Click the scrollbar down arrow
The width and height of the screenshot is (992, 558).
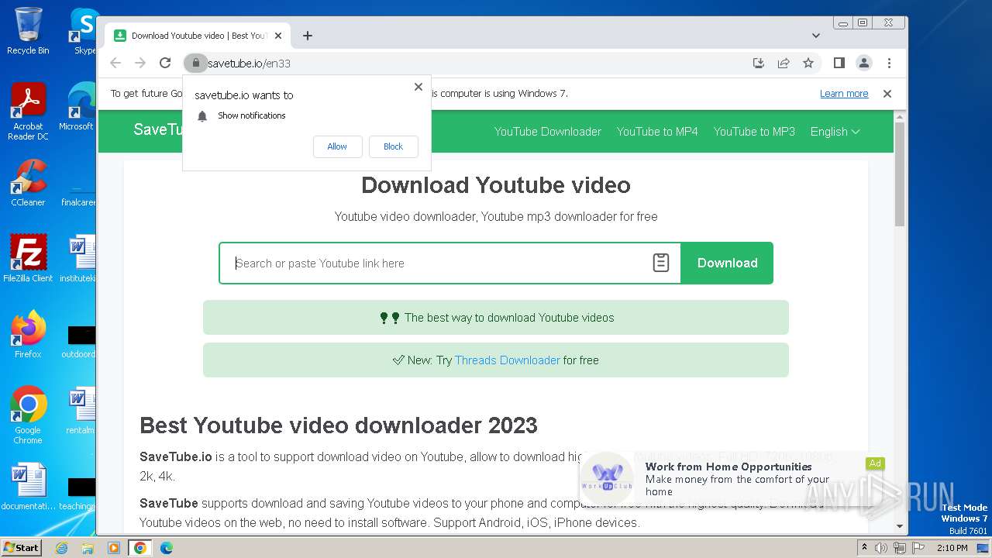tap(900, 527)
